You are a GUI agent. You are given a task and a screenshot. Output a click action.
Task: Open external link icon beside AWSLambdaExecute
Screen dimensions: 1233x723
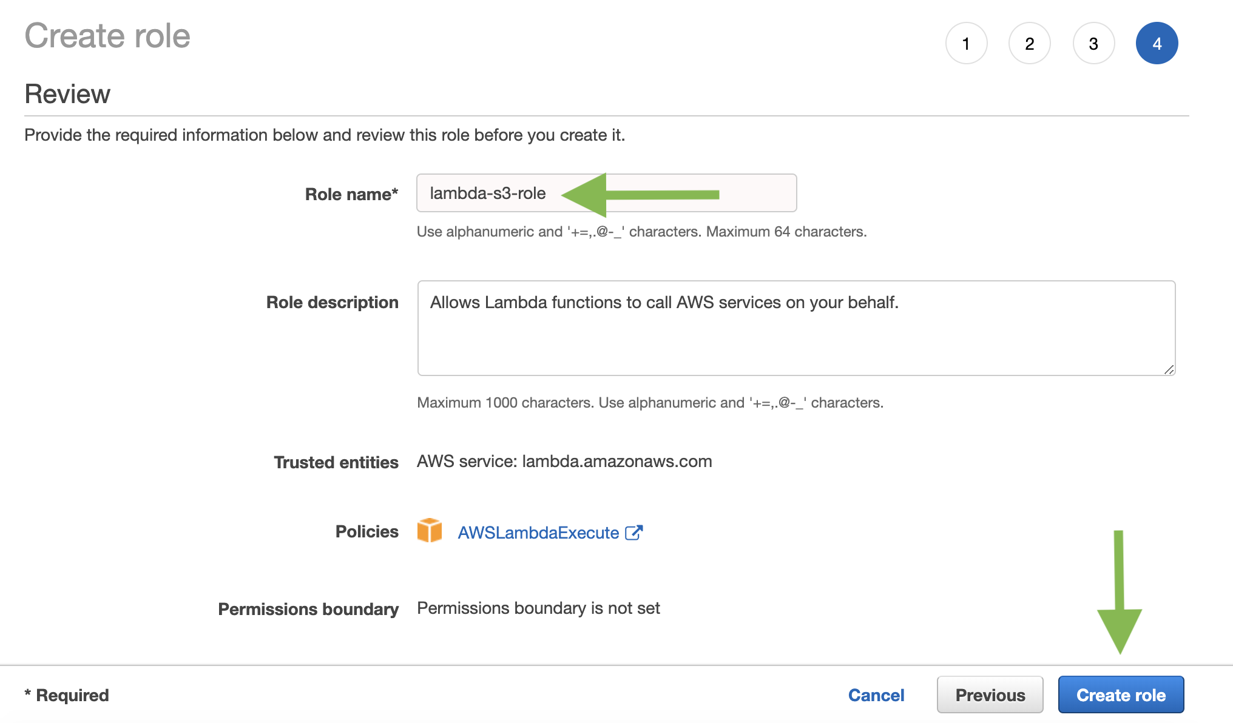(x=633, y=533)
